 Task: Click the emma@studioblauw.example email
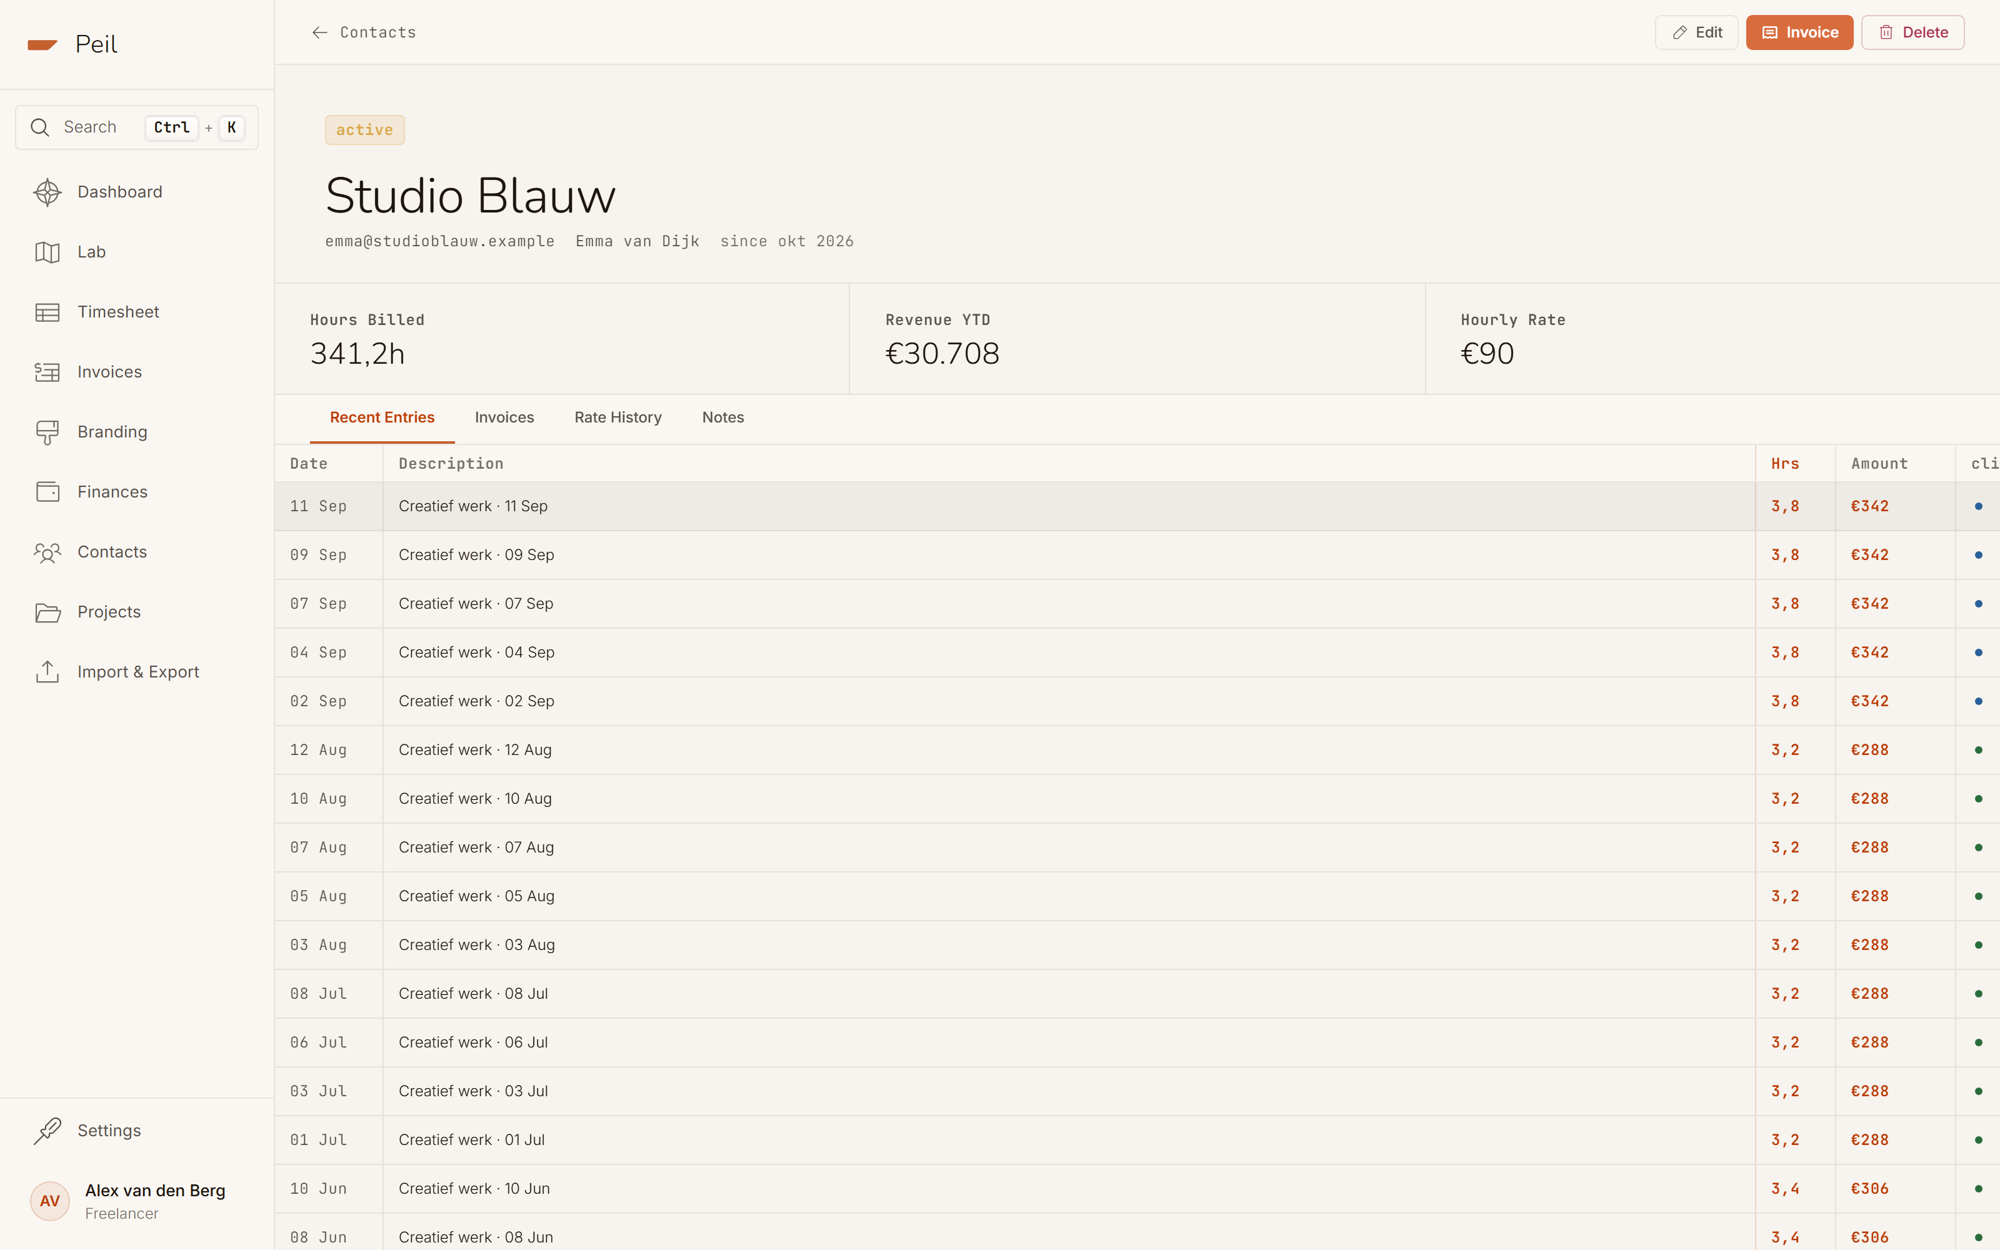[439, 241]
